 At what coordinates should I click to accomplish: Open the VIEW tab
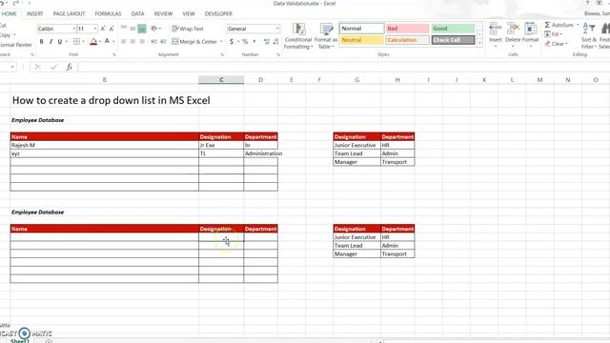click(189, 13)
